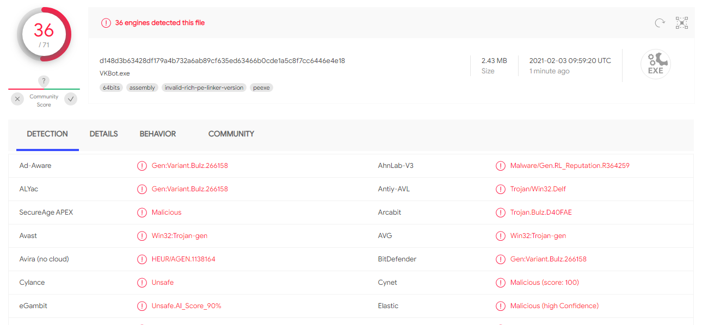The width and height of the screenshot is (708, 325).
Task: Click AVG's Win32:Trojan-gen result
Action: 538,236
